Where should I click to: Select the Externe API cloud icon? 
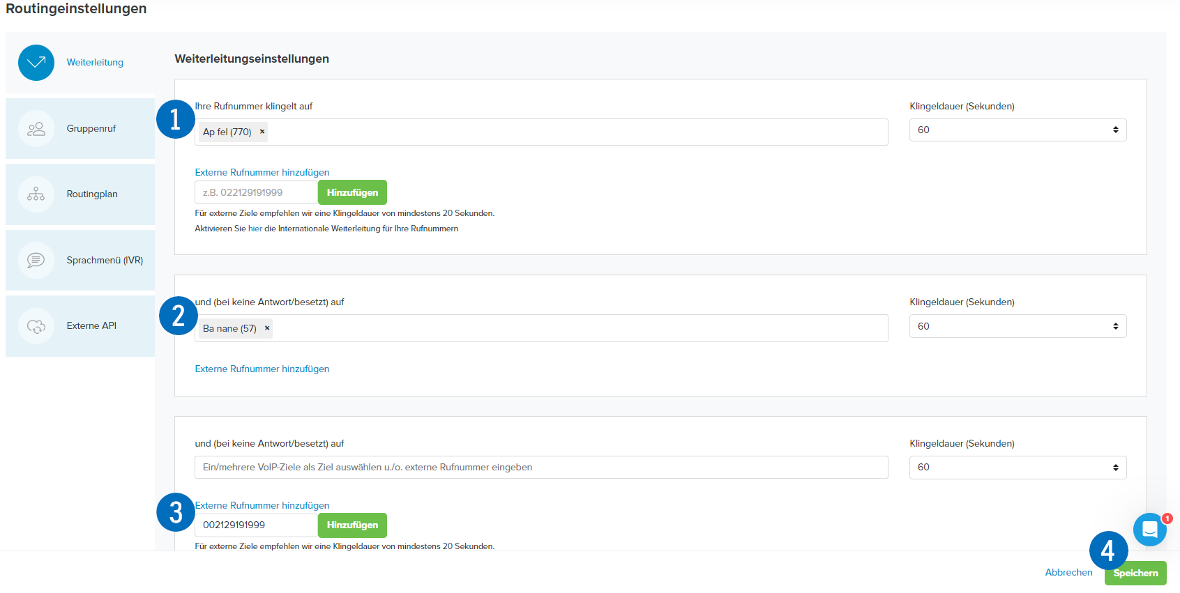(x=36, y=326)
